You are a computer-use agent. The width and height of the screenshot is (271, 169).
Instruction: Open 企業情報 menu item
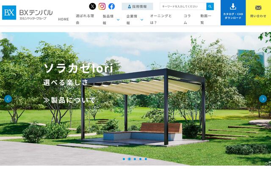tap(132, 19)
